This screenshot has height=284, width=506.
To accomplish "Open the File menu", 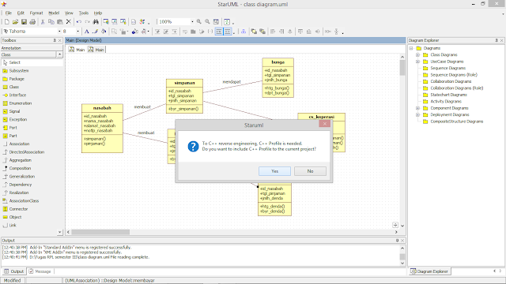I will [x=9, y=13].
